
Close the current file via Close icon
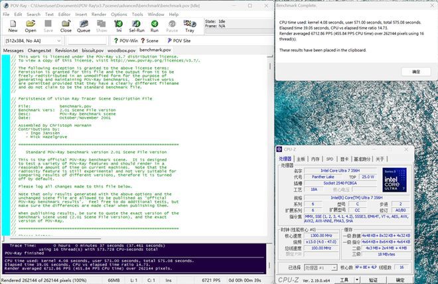tap(66, 27)
